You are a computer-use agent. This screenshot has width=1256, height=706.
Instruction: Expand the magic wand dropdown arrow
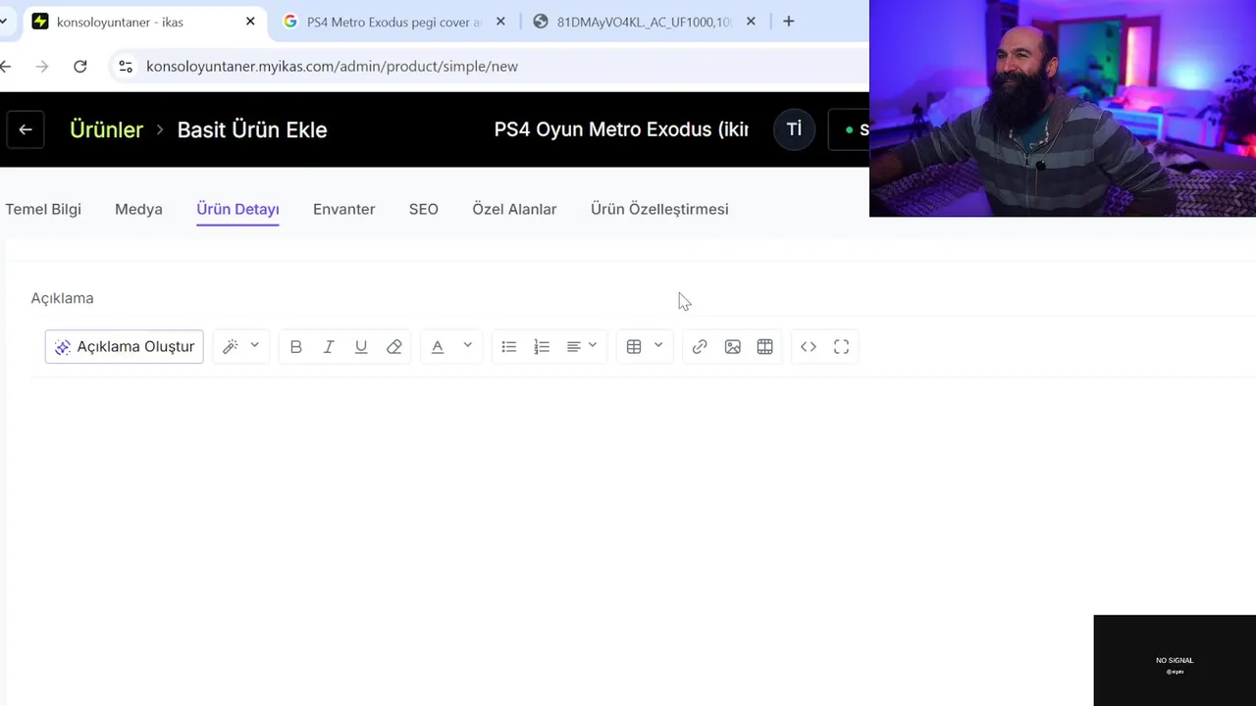(255, 346)
